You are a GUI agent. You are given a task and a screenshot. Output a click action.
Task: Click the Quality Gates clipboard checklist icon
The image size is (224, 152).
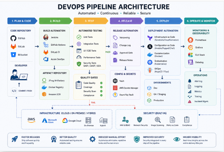79,85
